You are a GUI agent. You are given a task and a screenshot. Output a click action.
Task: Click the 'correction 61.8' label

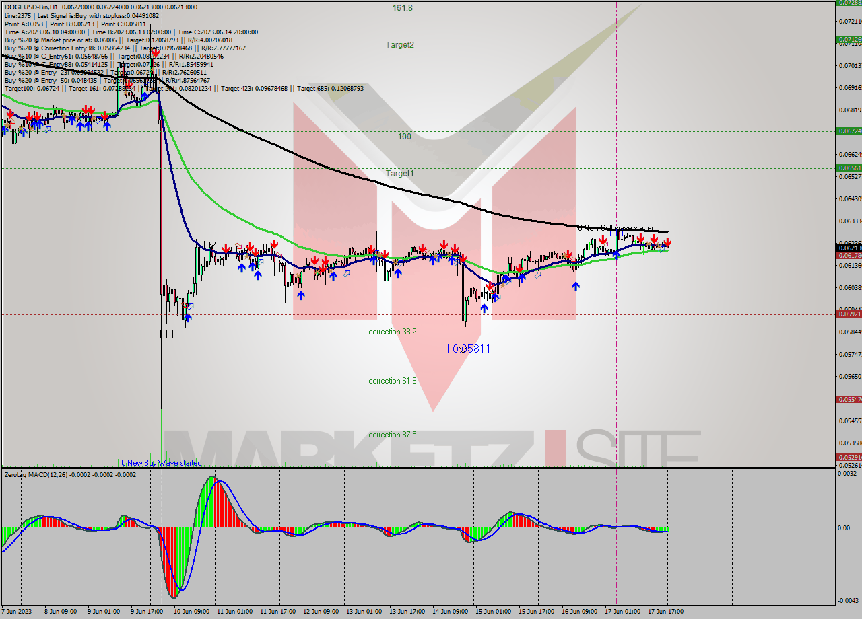tap(393, 381)
